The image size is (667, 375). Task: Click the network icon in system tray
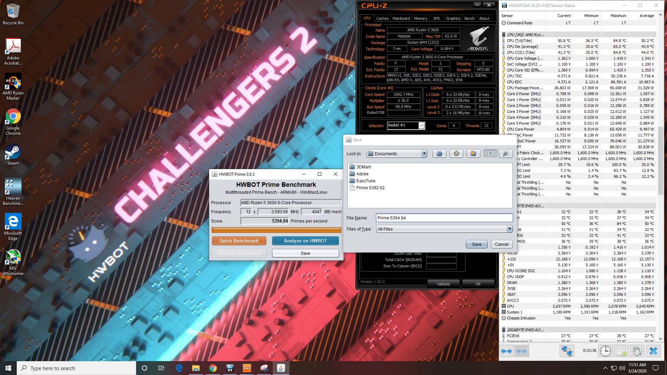[x=614, y=368]
